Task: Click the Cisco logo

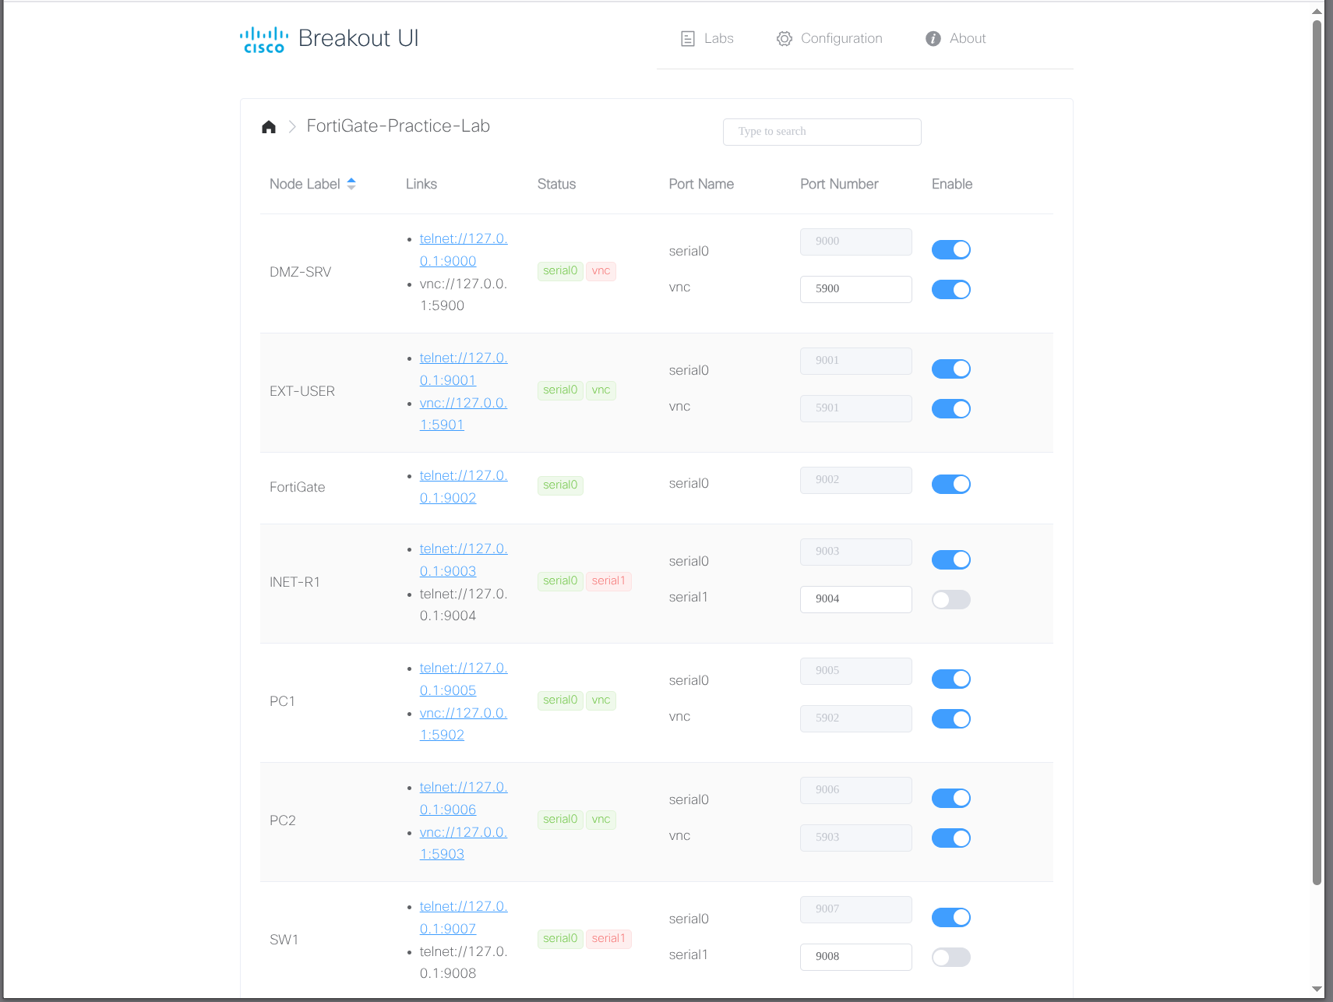Action: pos(263,40)
